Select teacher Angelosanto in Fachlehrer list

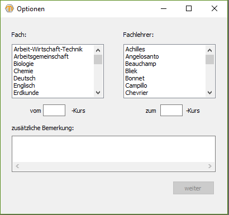[x=142, y=56]
